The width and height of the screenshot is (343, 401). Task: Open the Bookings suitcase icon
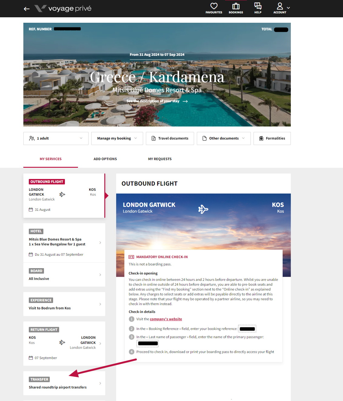236,6
